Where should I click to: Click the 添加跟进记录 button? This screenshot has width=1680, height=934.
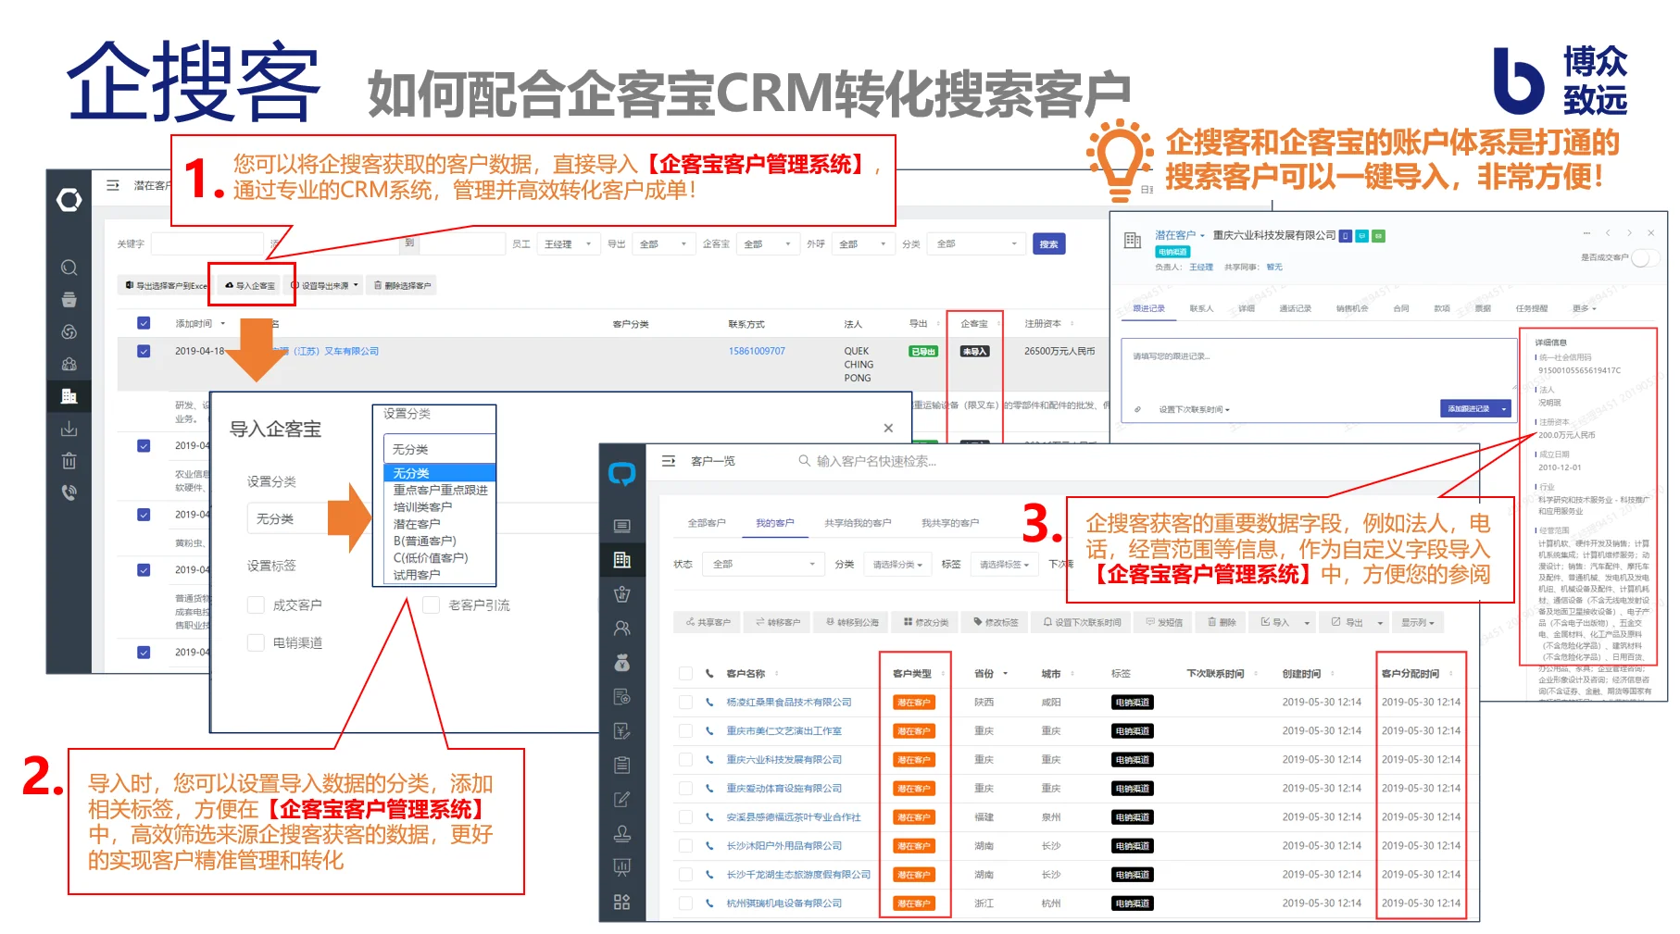(1468, 408)
